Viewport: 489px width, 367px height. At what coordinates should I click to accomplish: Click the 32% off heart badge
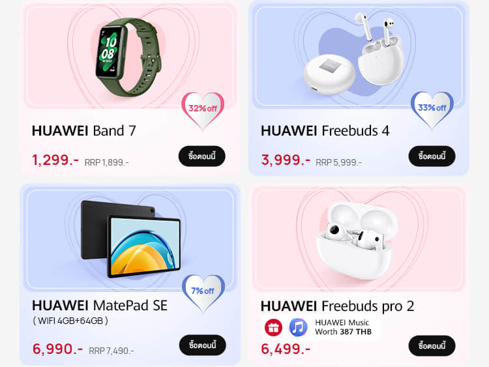pyautogui.click(x=203, y=110)
